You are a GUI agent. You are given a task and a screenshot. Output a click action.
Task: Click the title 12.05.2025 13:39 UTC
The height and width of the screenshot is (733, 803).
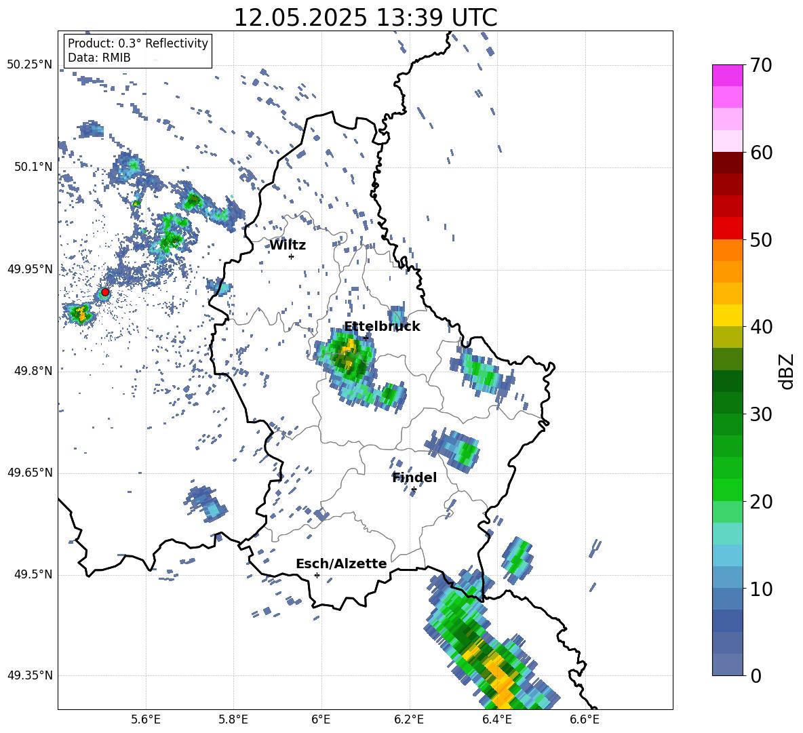(365, 18)
